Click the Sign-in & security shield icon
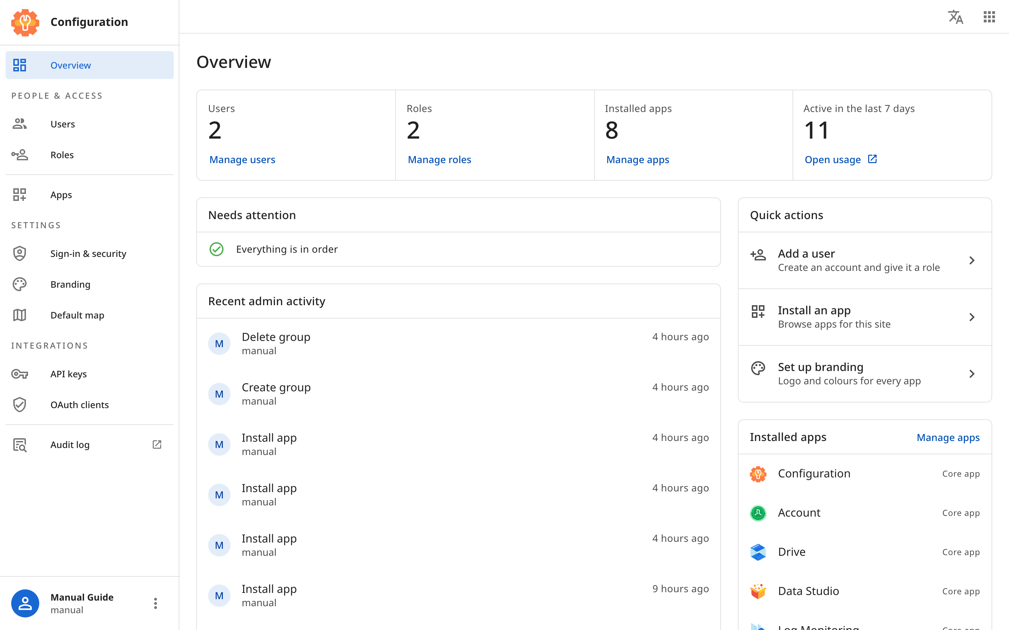This screenshot has height=630, width=1009. pyautogui.click(x=20, y=253)
